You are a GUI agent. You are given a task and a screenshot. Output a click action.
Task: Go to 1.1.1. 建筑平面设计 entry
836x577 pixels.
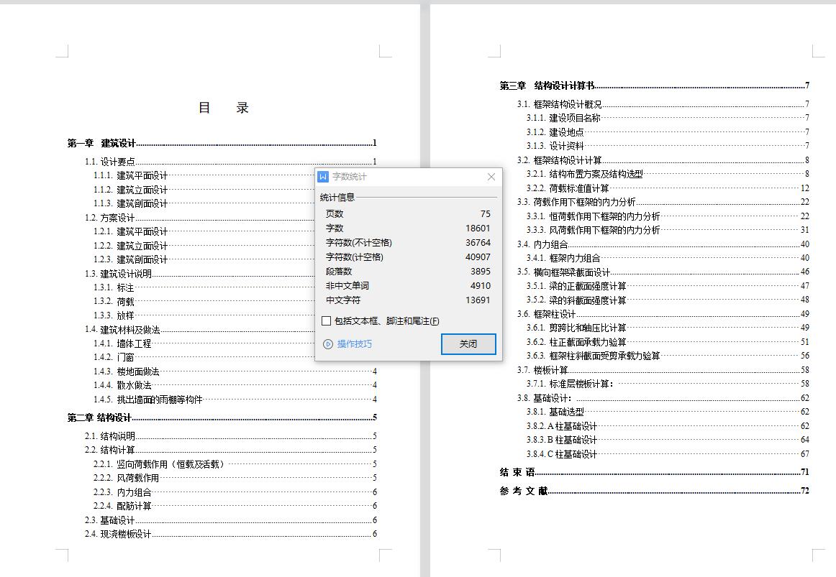coord(204,175)
